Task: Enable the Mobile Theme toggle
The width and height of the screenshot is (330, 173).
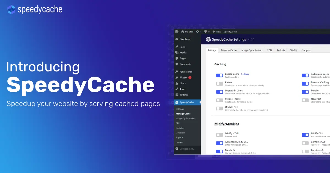Action: [219, 100]
